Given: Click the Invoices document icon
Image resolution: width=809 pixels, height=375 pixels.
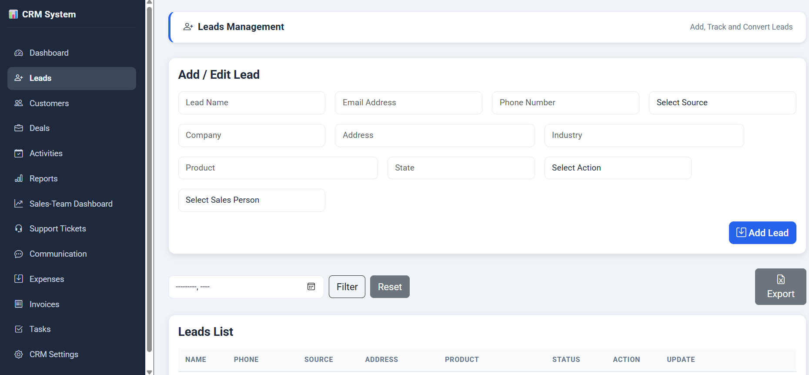Looking at the screenshot, I should 19,304.
